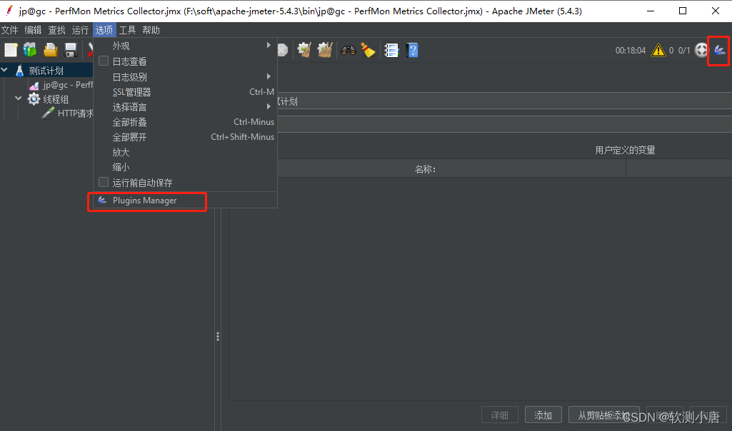Image resolution: width=732 pixels, height=431 pixels.
Task: Collapse the 线程组 tree node
Action: tap(19, 98)
